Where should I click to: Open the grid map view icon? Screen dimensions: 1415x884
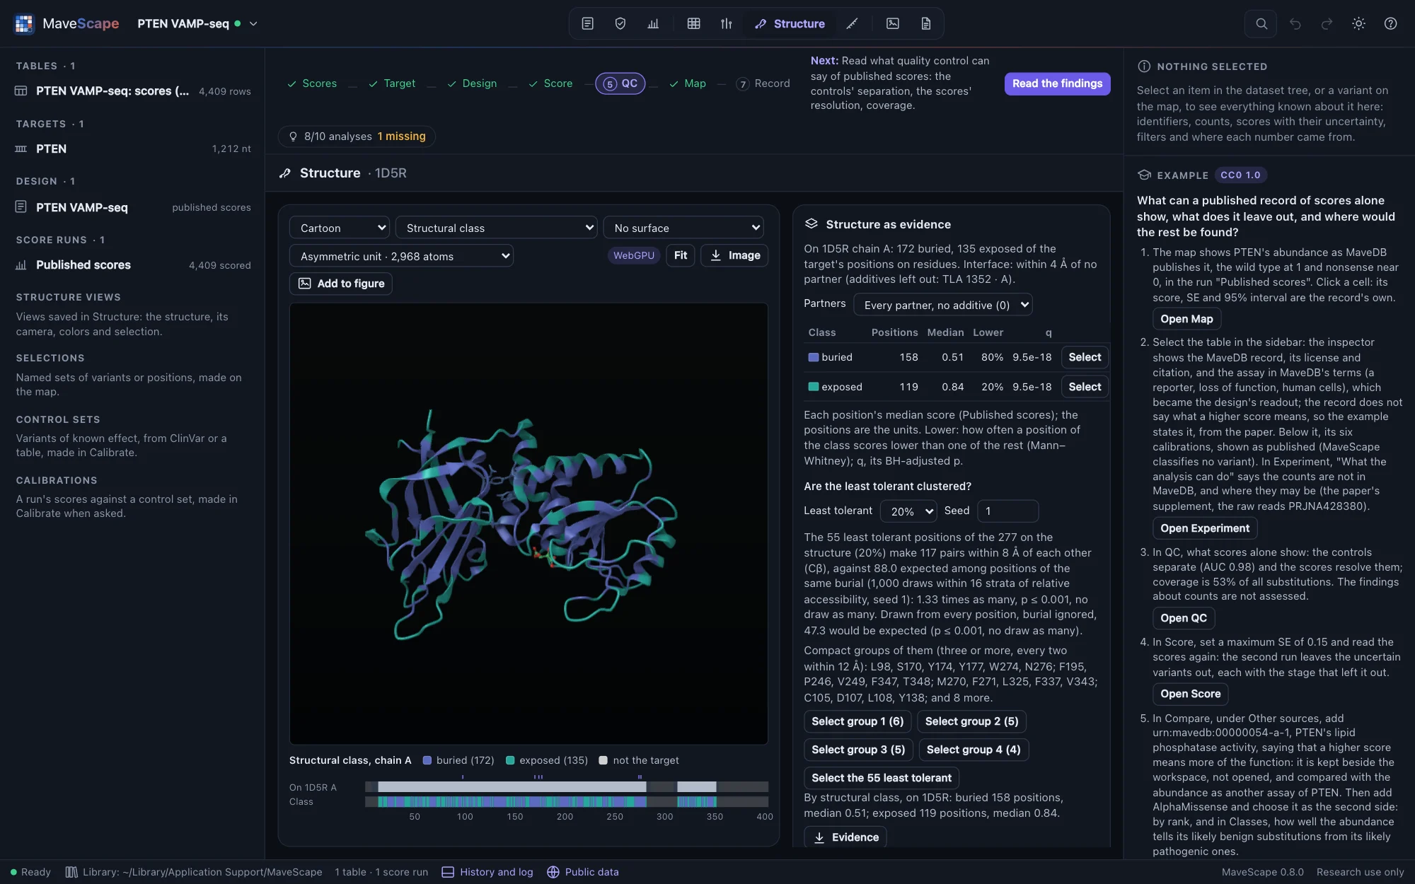pos(694,23)
